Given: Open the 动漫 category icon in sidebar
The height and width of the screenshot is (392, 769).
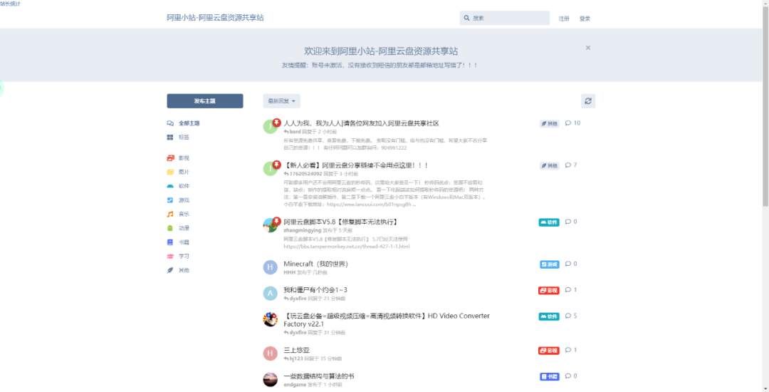Looking at the screenshot, I should (x=170, y=228).
